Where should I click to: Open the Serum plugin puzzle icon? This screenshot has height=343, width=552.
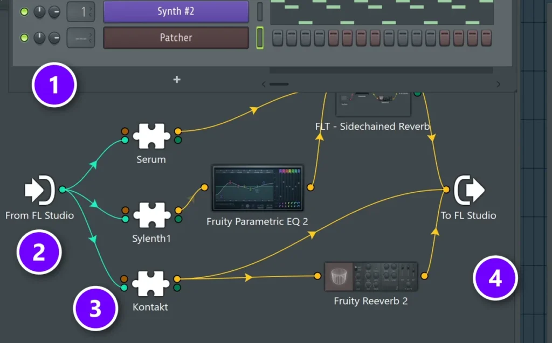(151, 136)
